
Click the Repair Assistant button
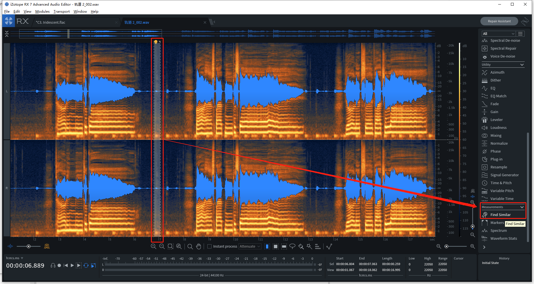[499, 21]
